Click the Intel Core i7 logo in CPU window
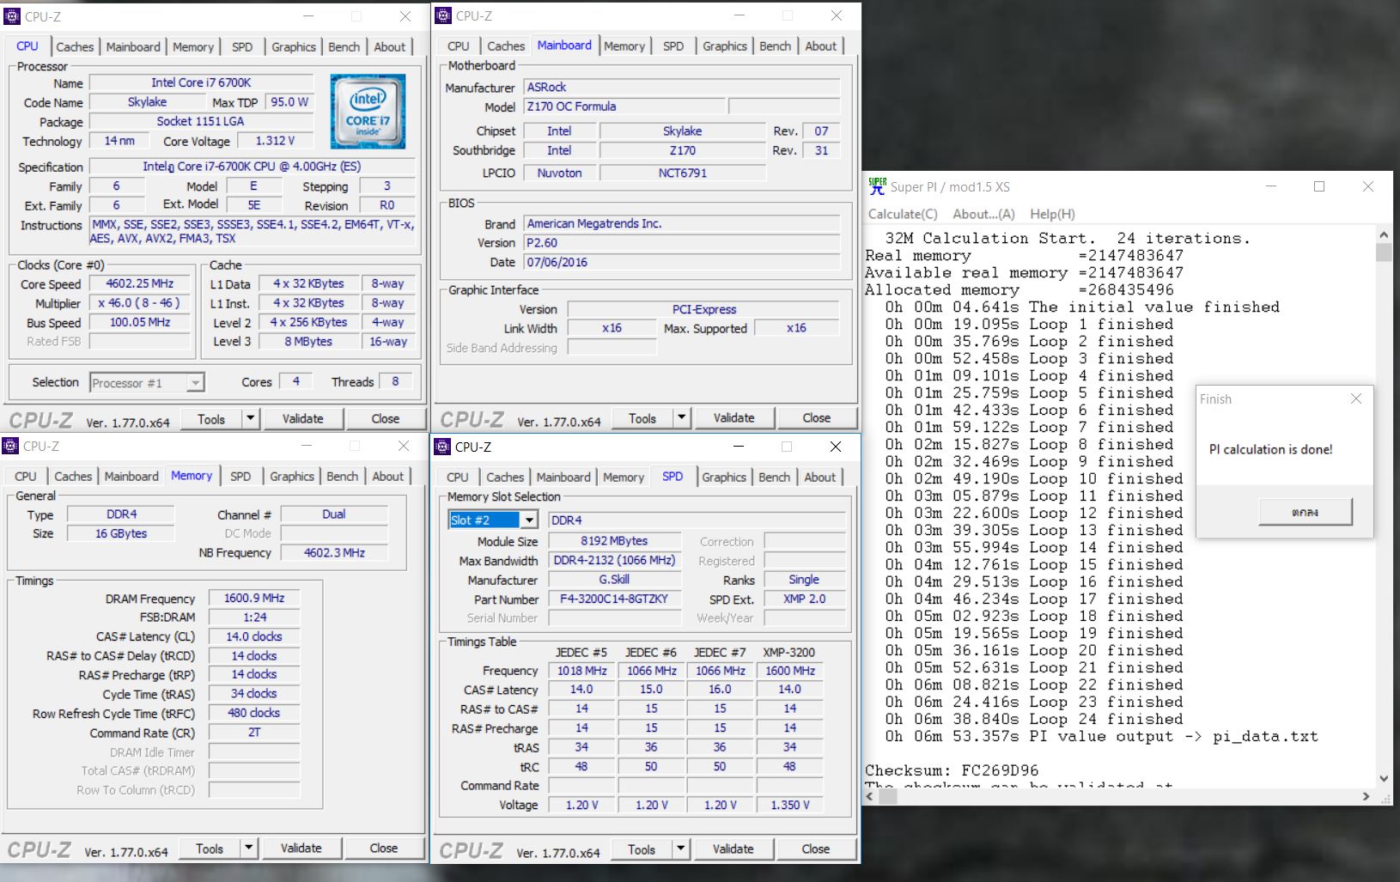Viewport: 1400px width, 882px height. 368,112
